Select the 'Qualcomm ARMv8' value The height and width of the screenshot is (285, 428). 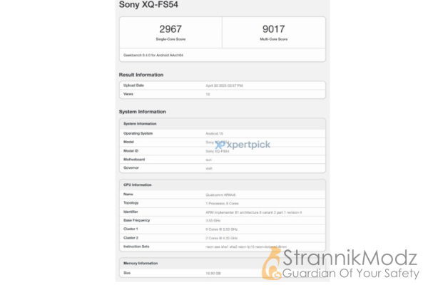click(220, 195)
